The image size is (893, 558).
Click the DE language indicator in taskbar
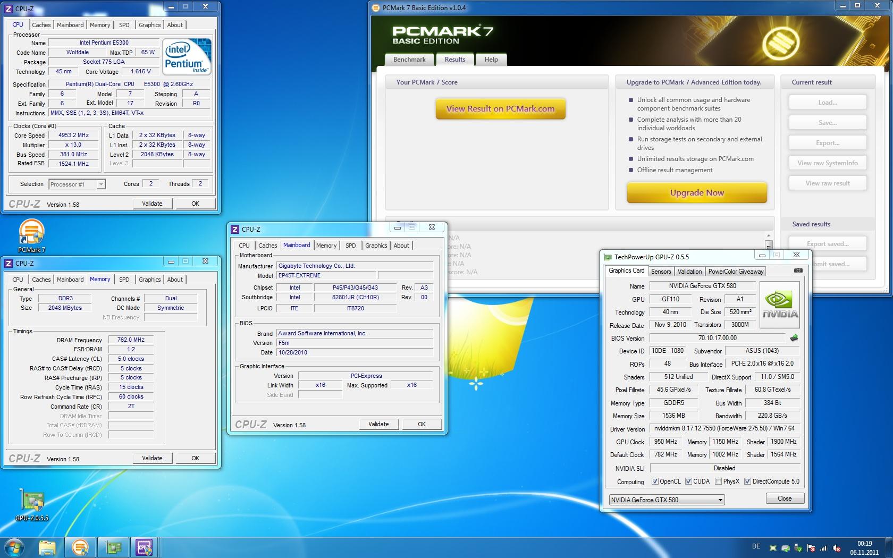(x=756, y=547)
